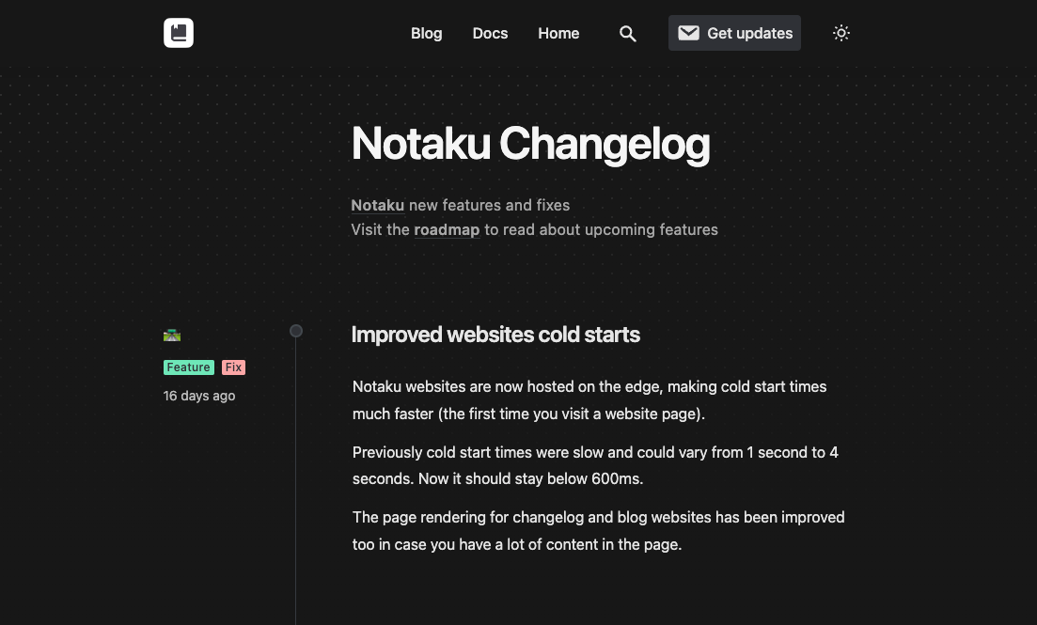Image resolution: width=1037 pixels, height=625 pixels.
Task: Click the vertical timeline line
Action: pyautogui.click(x=295, y=481)
